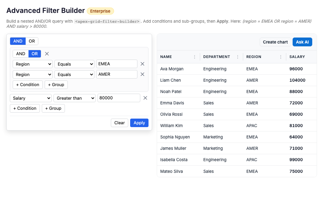The height and width of the screenshot is (205, 323).
Task: Edit the 80000 salary value input
Action: 119,98
